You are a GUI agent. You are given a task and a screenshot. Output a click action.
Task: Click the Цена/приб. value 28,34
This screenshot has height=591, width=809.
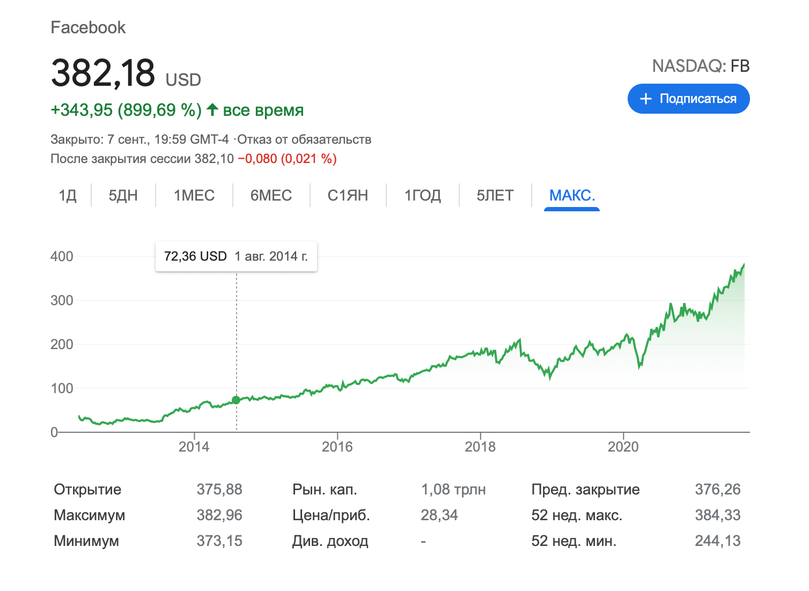coord(439,515)
